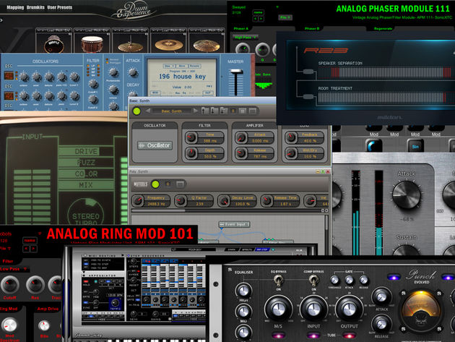
Task: Select the MIX tab on the green display
Action: pos(86,185)
